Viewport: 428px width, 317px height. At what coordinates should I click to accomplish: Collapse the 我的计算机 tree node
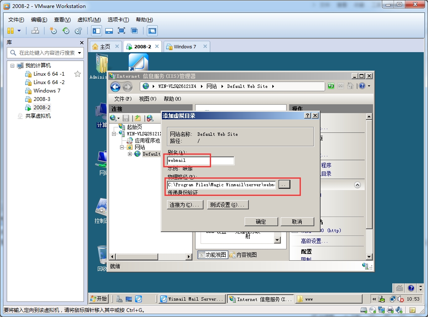(12, 66)
